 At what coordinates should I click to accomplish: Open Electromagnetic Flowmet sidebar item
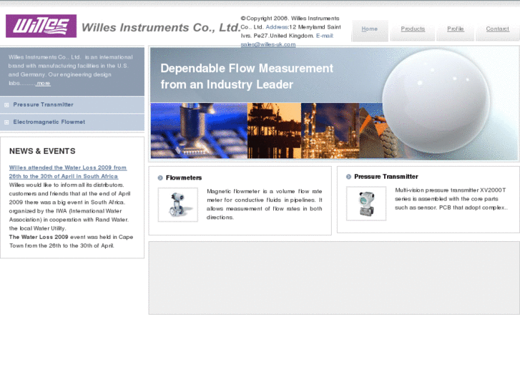click(49, 122)
